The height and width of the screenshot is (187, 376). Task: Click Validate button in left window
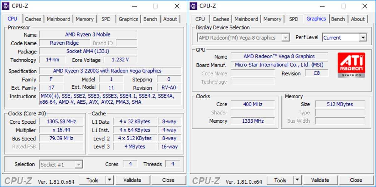pos(133,180)
